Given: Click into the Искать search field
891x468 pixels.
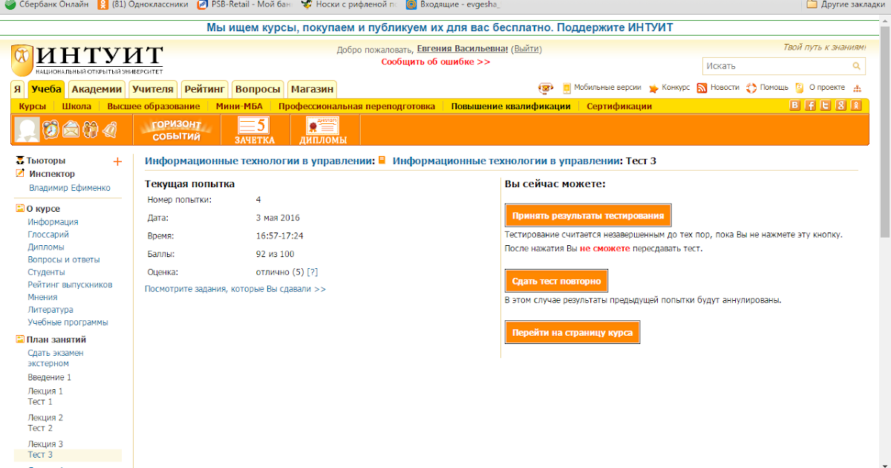Looking at the screenshot, I should click(774, 66).
